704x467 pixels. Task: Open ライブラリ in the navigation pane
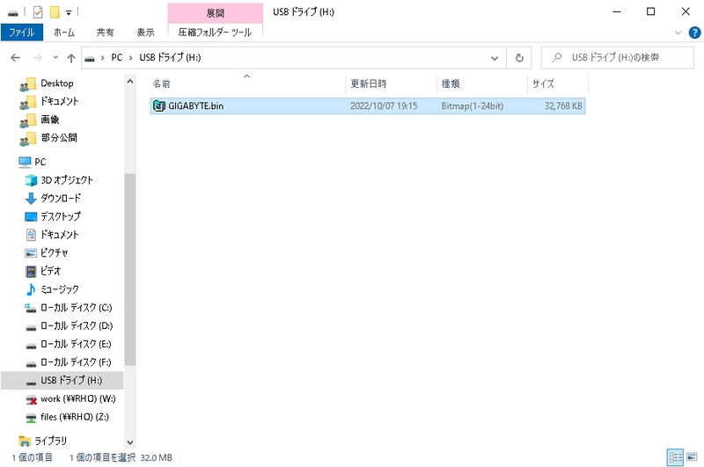50,441
